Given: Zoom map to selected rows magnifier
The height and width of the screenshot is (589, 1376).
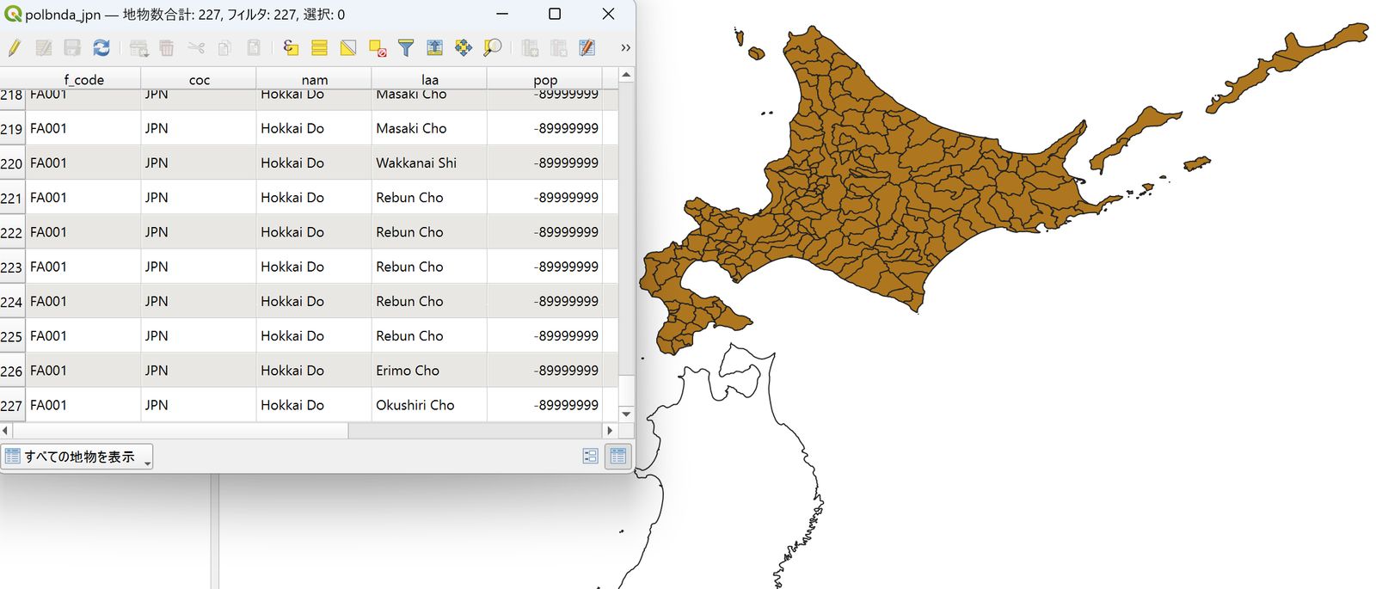Looking at the screenshot, I should click(x=493, y=48).
